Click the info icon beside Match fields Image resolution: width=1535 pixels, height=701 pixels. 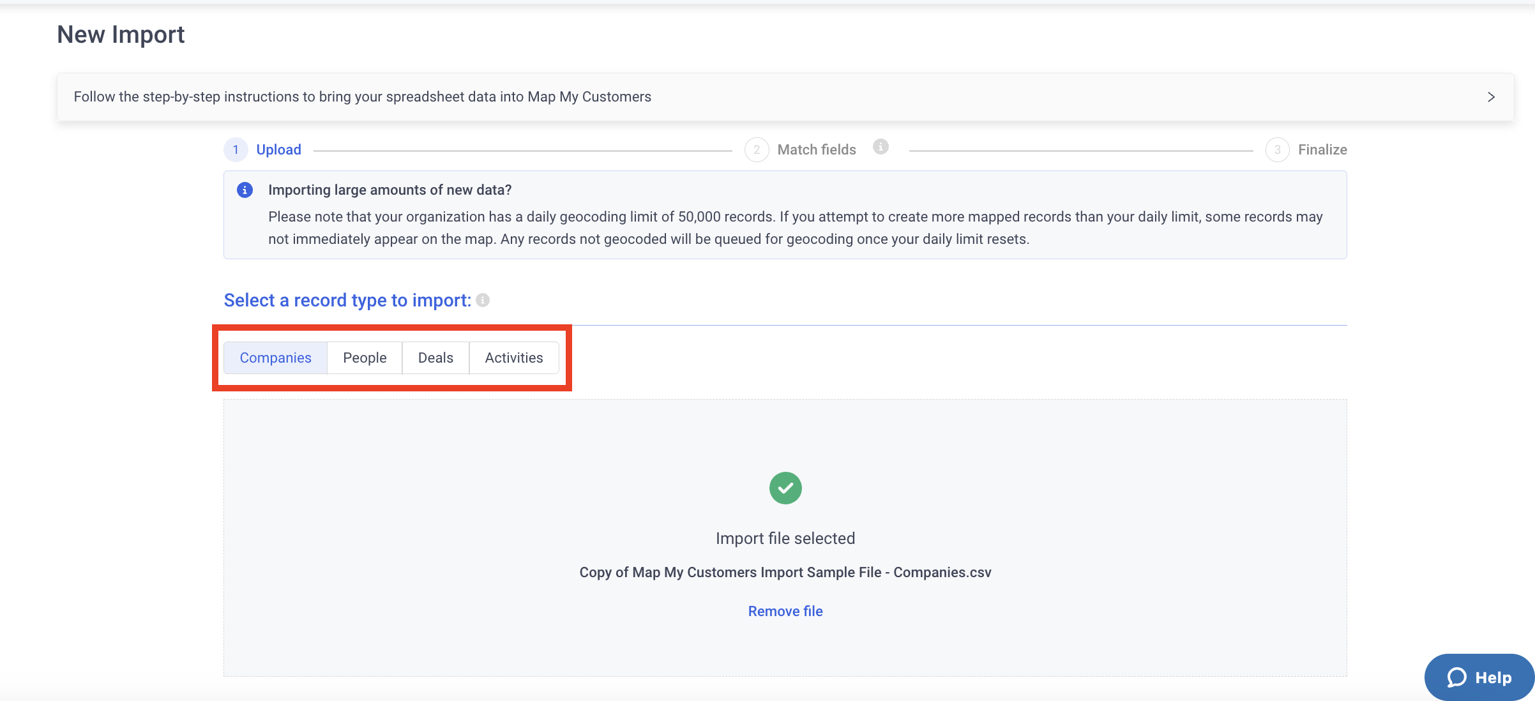[x=881, y=147]
